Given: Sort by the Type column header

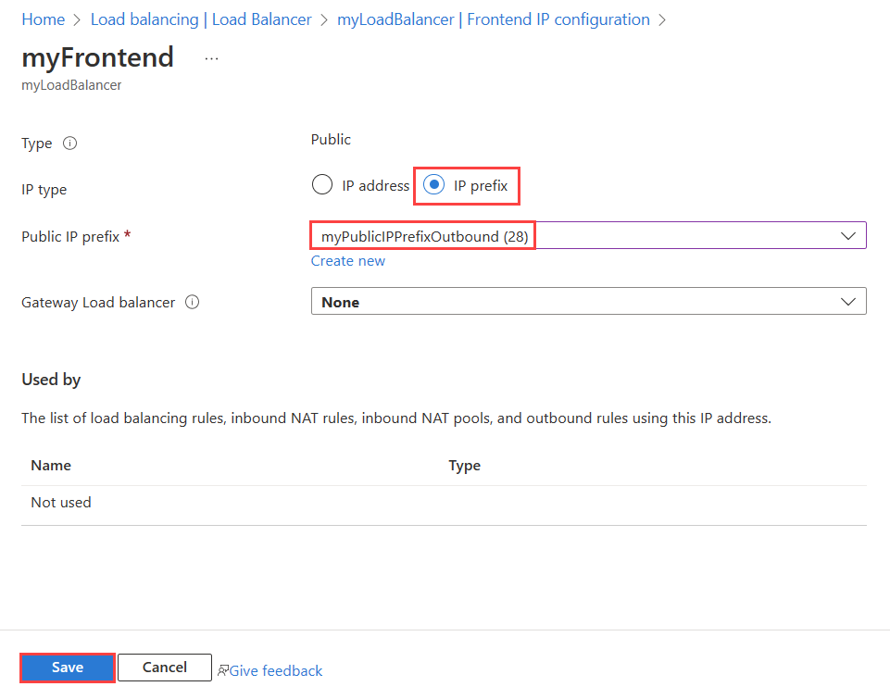Looking at the screenshot, I should (464, 465).
